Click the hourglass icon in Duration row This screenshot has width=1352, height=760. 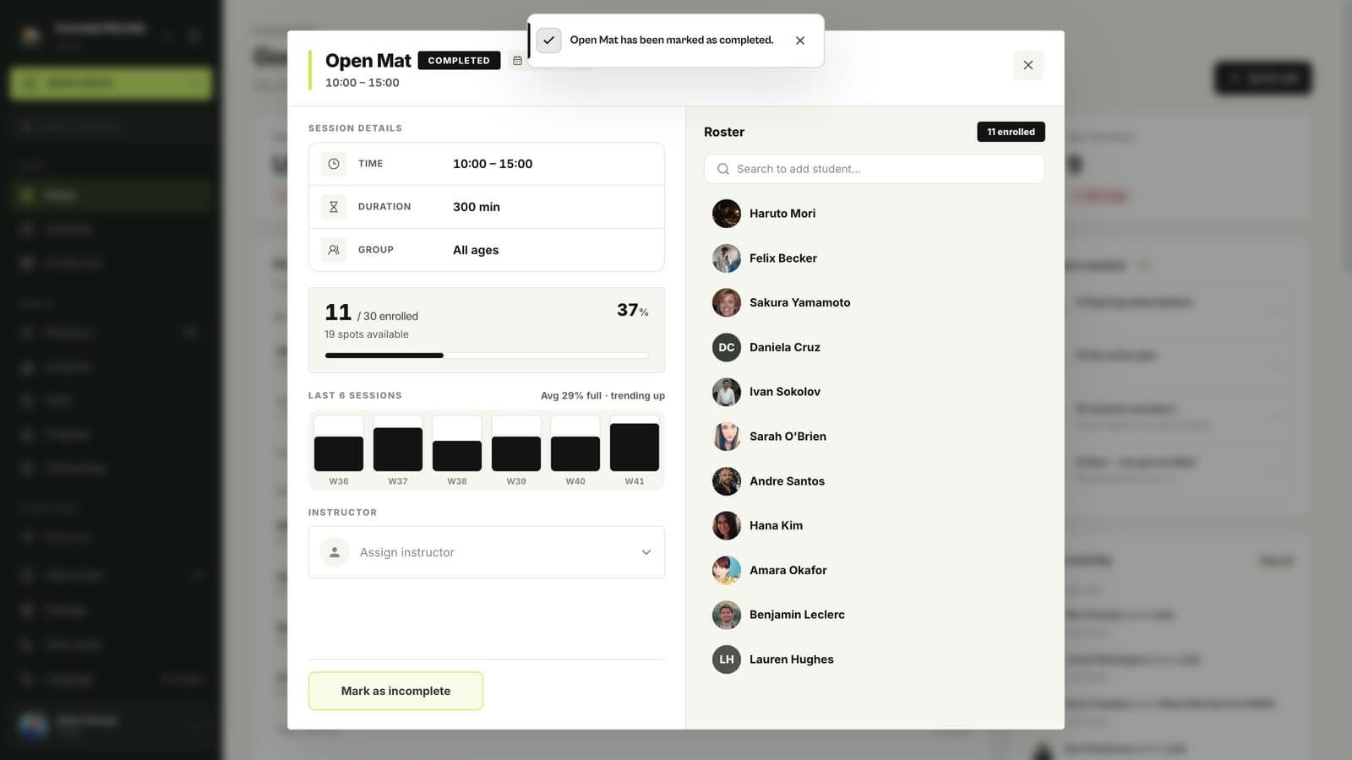point(334,207)
